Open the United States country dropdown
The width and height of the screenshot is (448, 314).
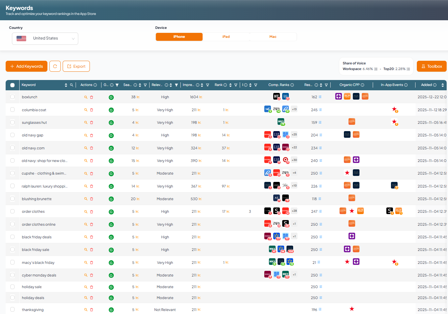[45, 39]
